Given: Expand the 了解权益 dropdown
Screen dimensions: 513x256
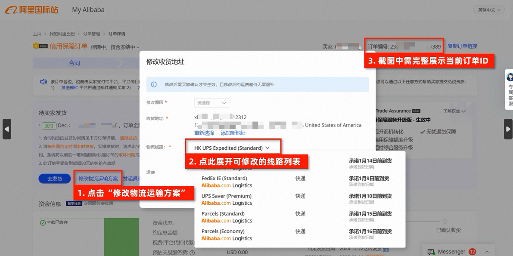Looking at the screenshot, I should [454, 111].
